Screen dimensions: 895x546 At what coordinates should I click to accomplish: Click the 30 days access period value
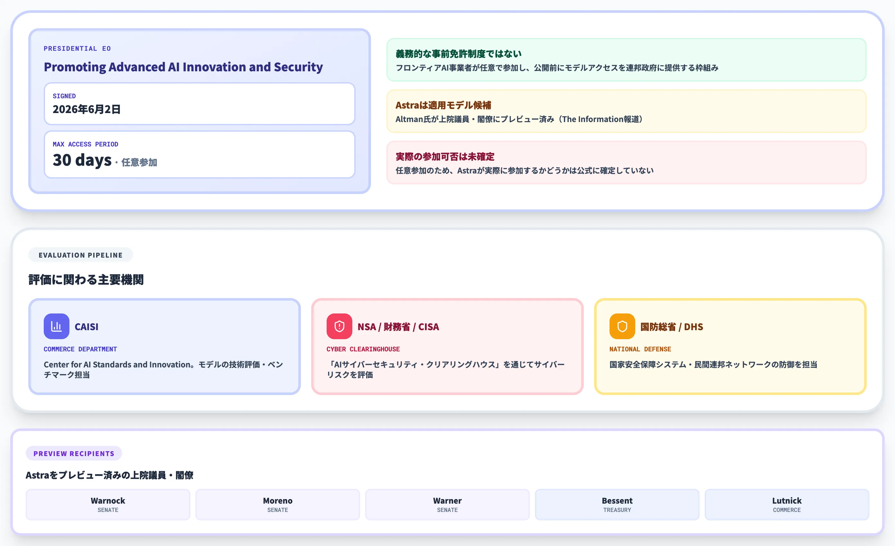(82, 160)
